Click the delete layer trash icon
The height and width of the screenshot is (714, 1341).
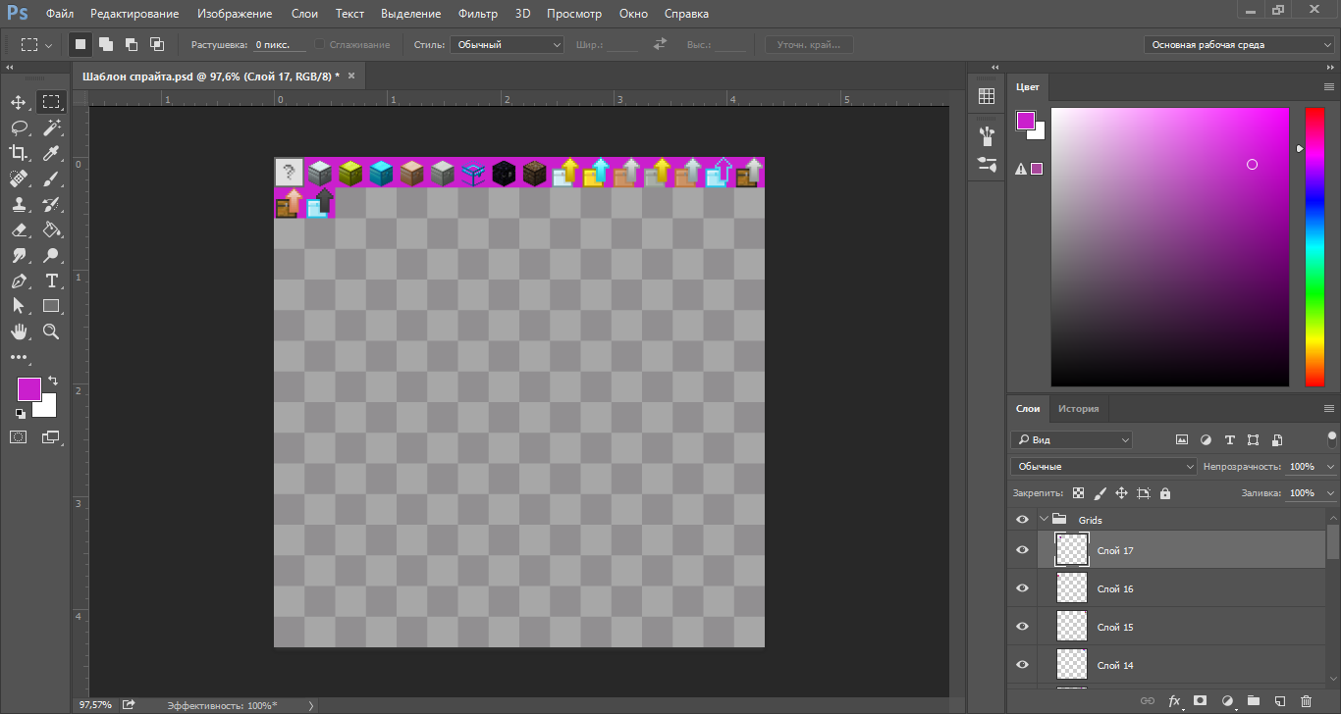[x=1306, y=701]
